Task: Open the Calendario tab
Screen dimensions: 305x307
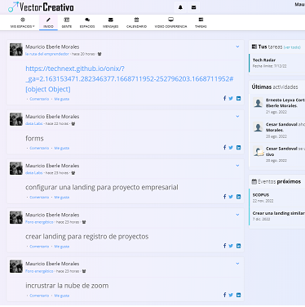Action: pyautogui.click(x=136, y=23)
